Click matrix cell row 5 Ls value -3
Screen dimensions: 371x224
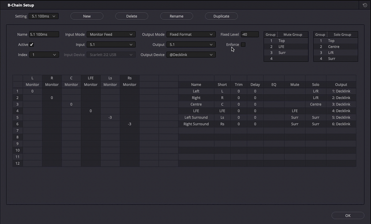click(x=110, y=117)
